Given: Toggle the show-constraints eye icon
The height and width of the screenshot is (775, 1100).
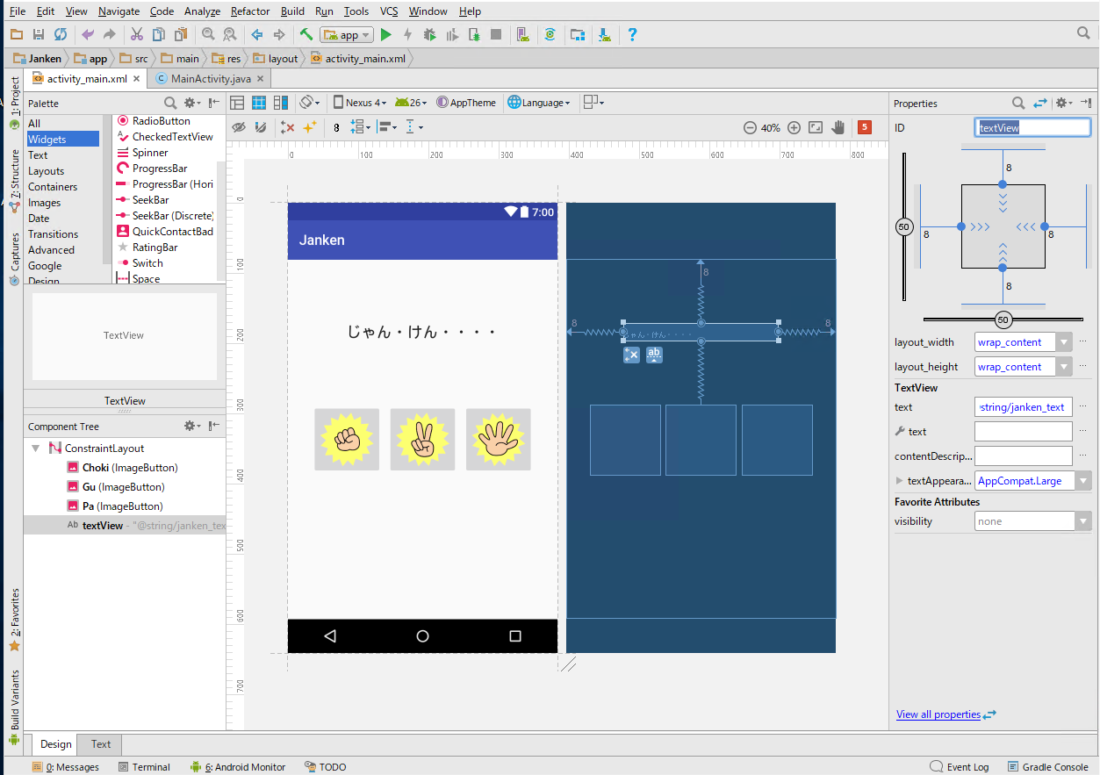Looking at the screenshot, I should click(238, 126).
